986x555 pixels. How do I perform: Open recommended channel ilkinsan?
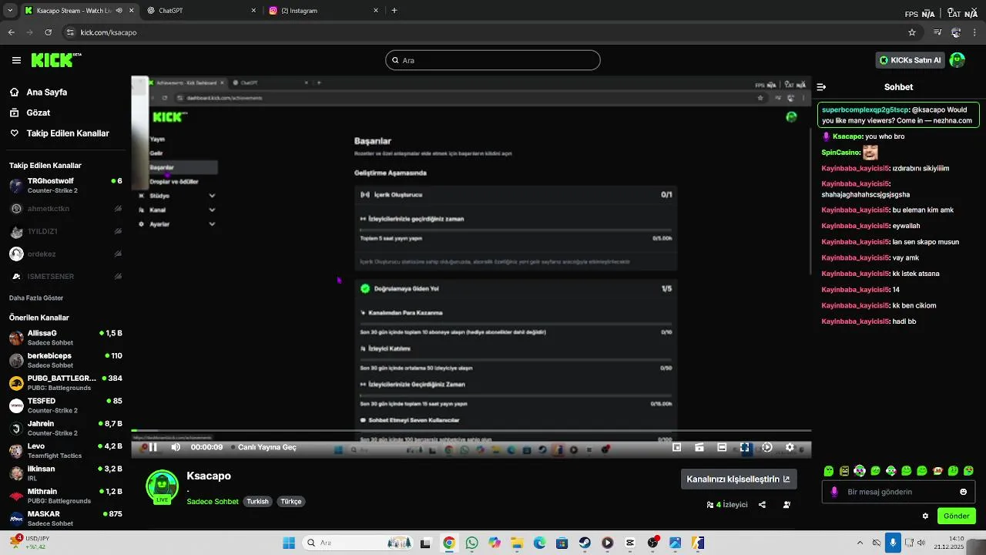(65, 473)
